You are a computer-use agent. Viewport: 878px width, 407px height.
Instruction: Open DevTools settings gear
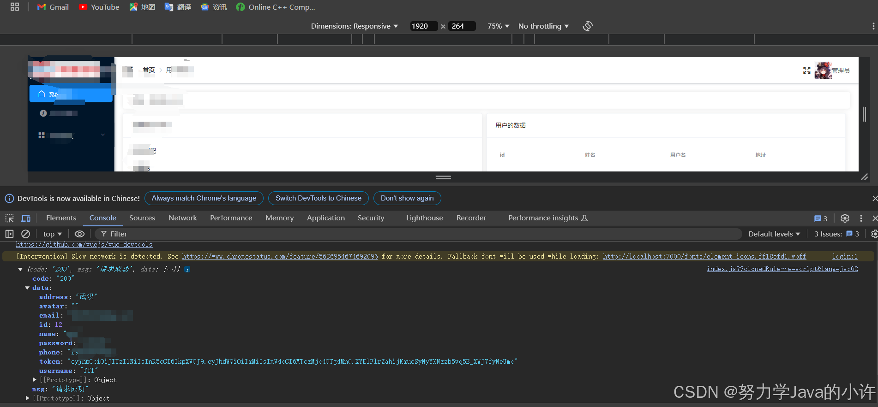coord(845,218)
